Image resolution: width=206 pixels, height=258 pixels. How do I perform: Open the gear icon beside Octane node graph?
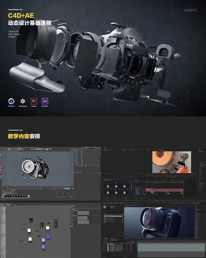pyautogui.click(x=72, y=226)
